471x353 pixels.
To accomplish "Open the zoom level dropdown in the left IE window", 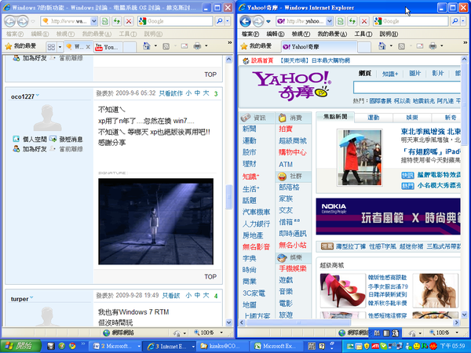I will (221, 333).
